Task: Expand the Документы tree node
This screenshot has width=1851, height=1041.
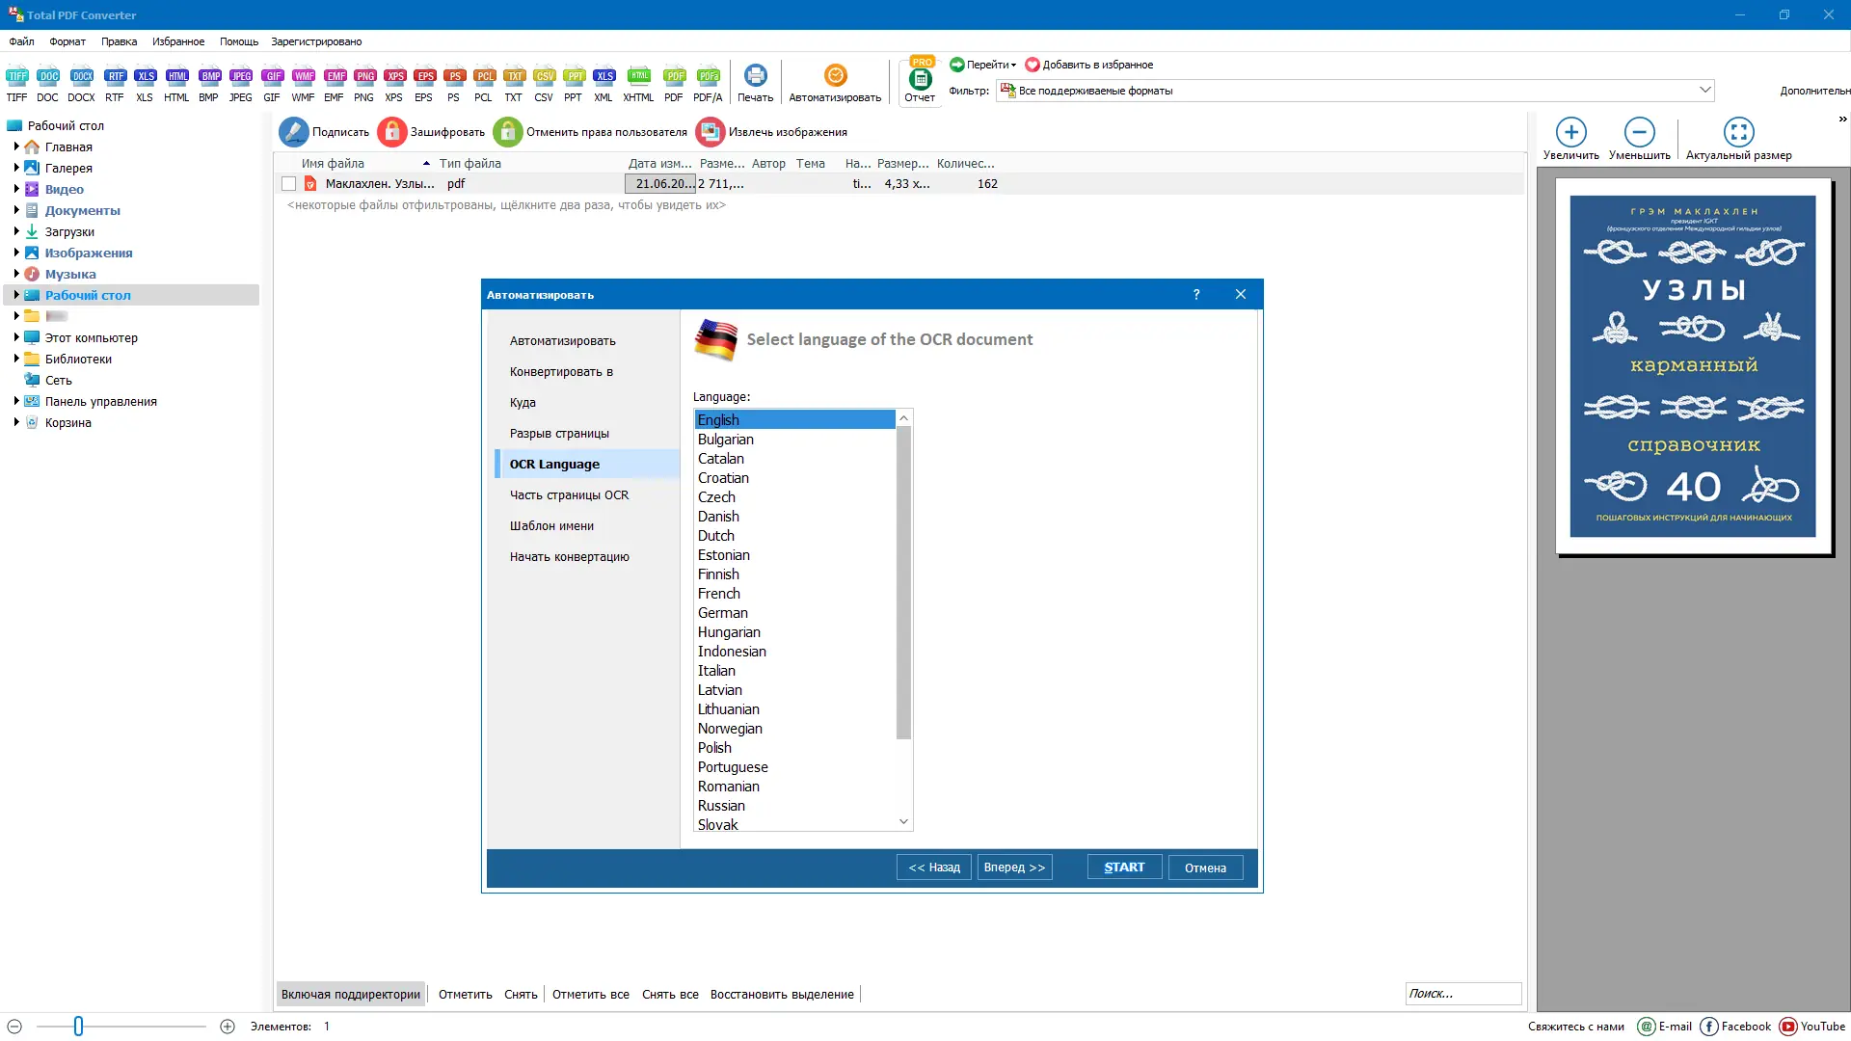Action: coord(16,210)
